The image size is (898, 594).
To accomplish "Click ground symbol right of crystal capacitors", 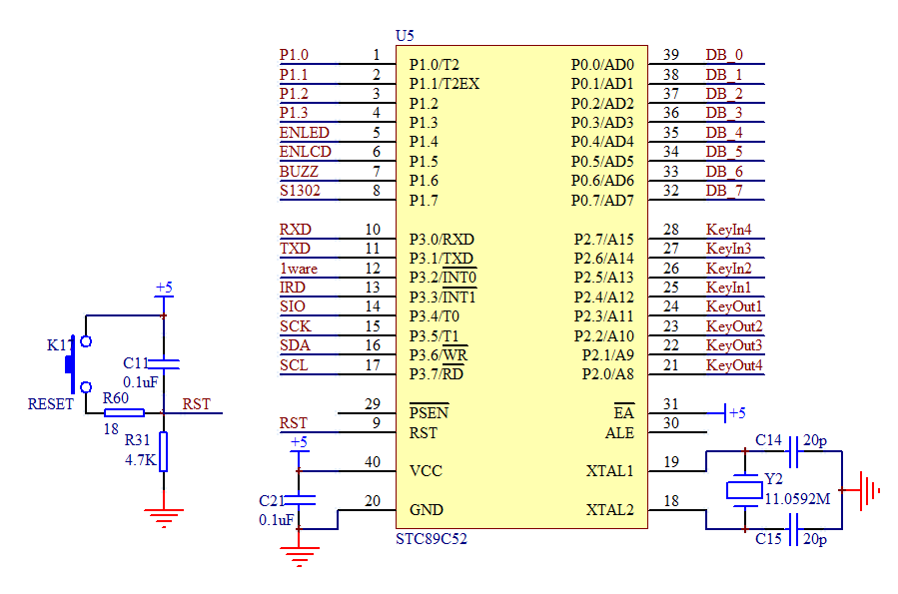I will tap(867, 490).
